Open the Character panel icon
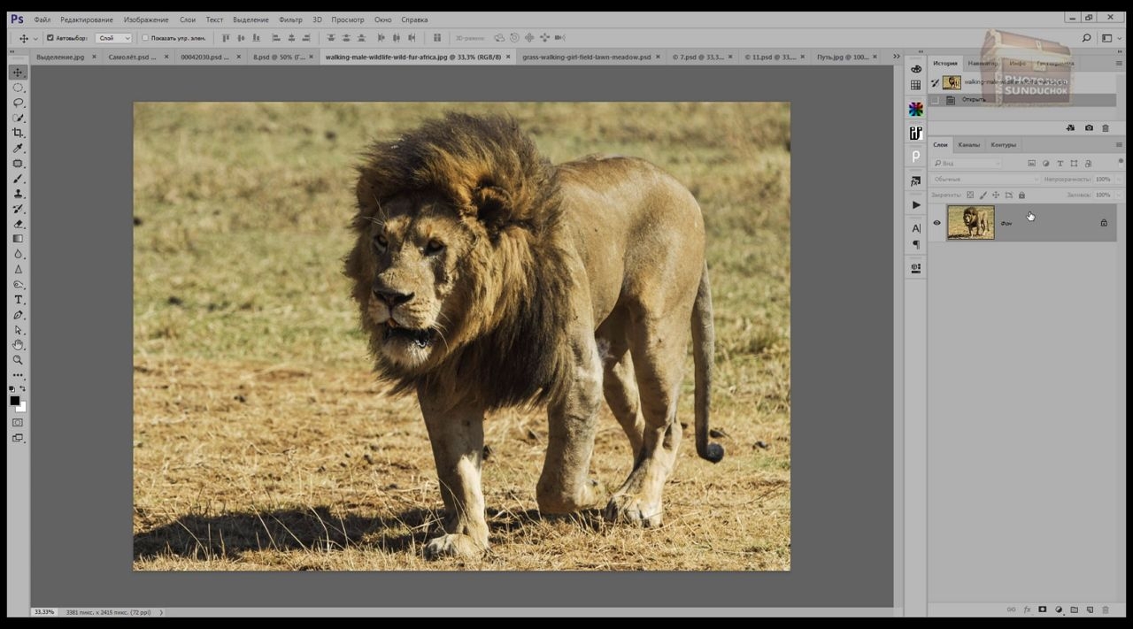 coord(915,228)
